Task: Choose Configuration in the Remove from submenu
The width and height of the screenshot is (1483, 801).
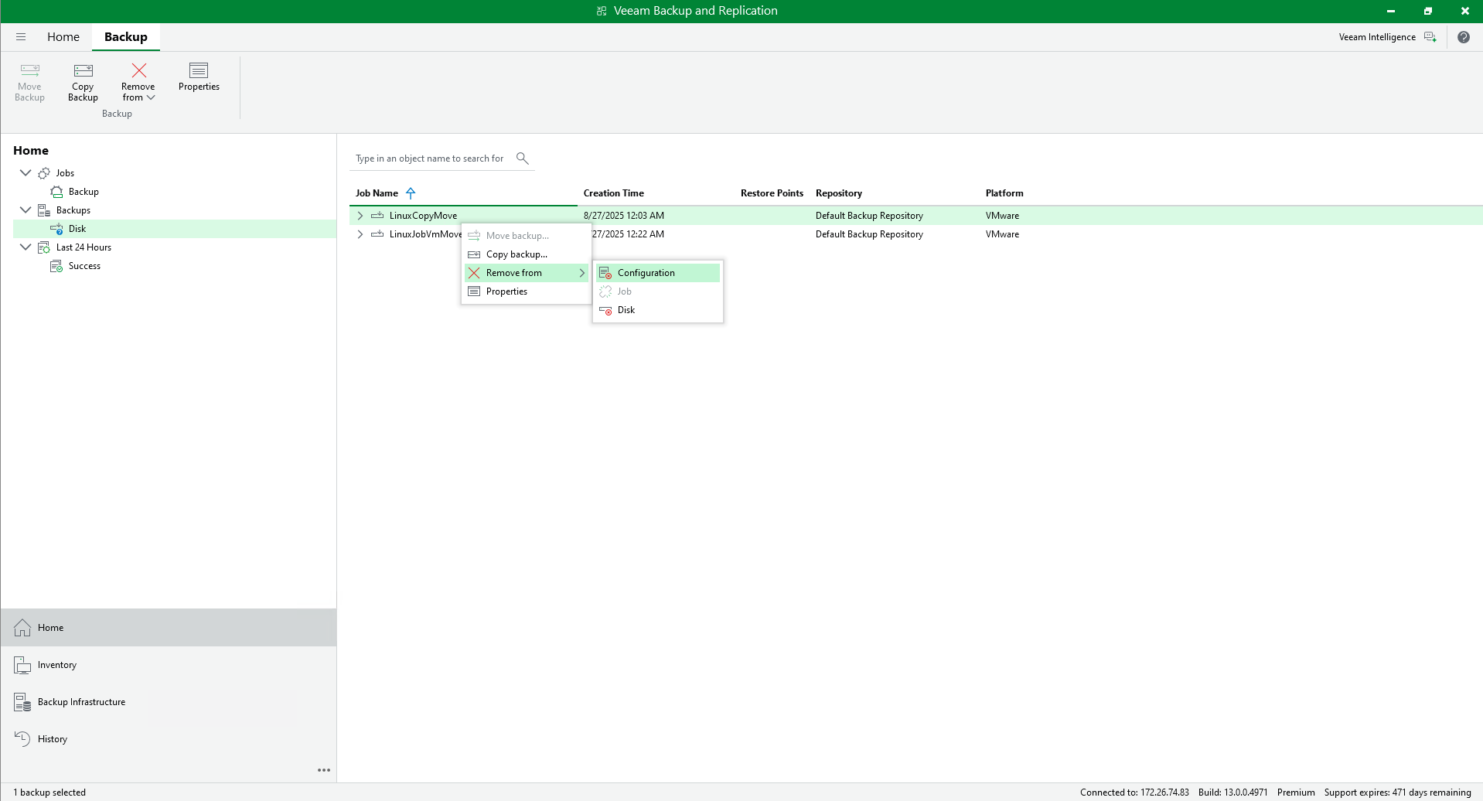Action: tap(646, 272)
